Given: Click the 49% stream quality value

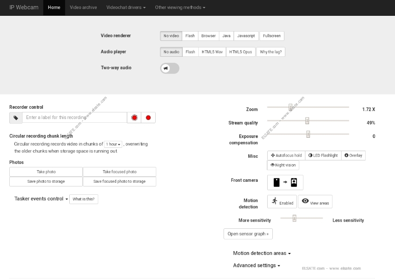Looking at the screenshot, I should tap(371, 123).
